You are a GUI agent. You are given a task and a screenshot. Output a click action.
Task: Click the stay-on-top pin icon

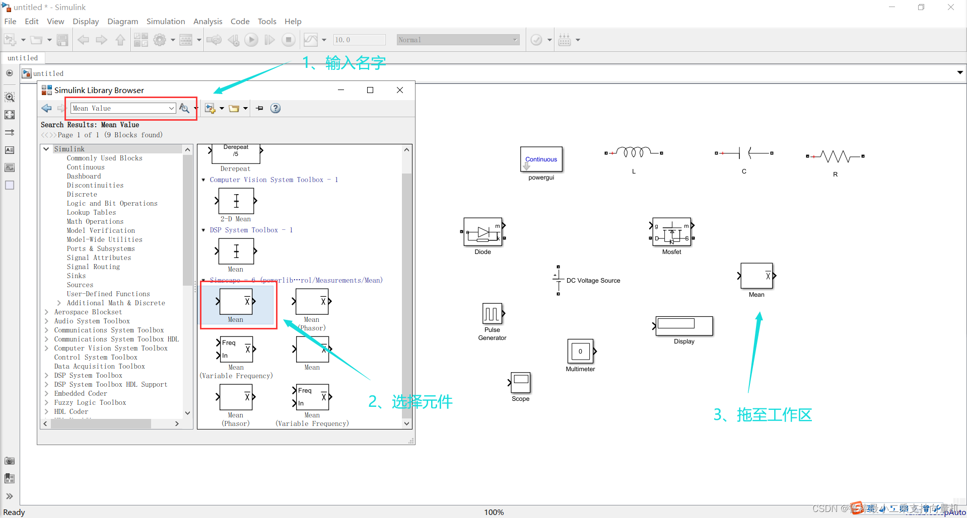pos(260,108)
